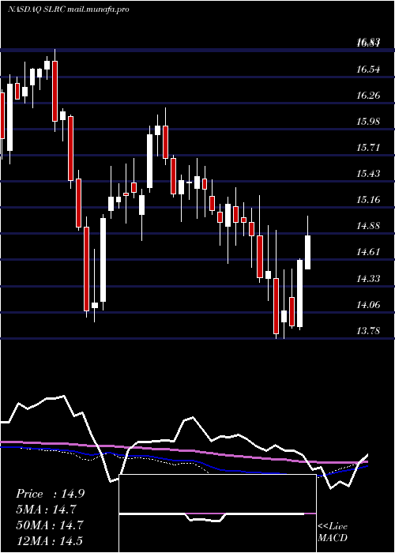Click inside the MACD histogram box
Viewport: 395px width, 553px height.
tap(217, 513)
